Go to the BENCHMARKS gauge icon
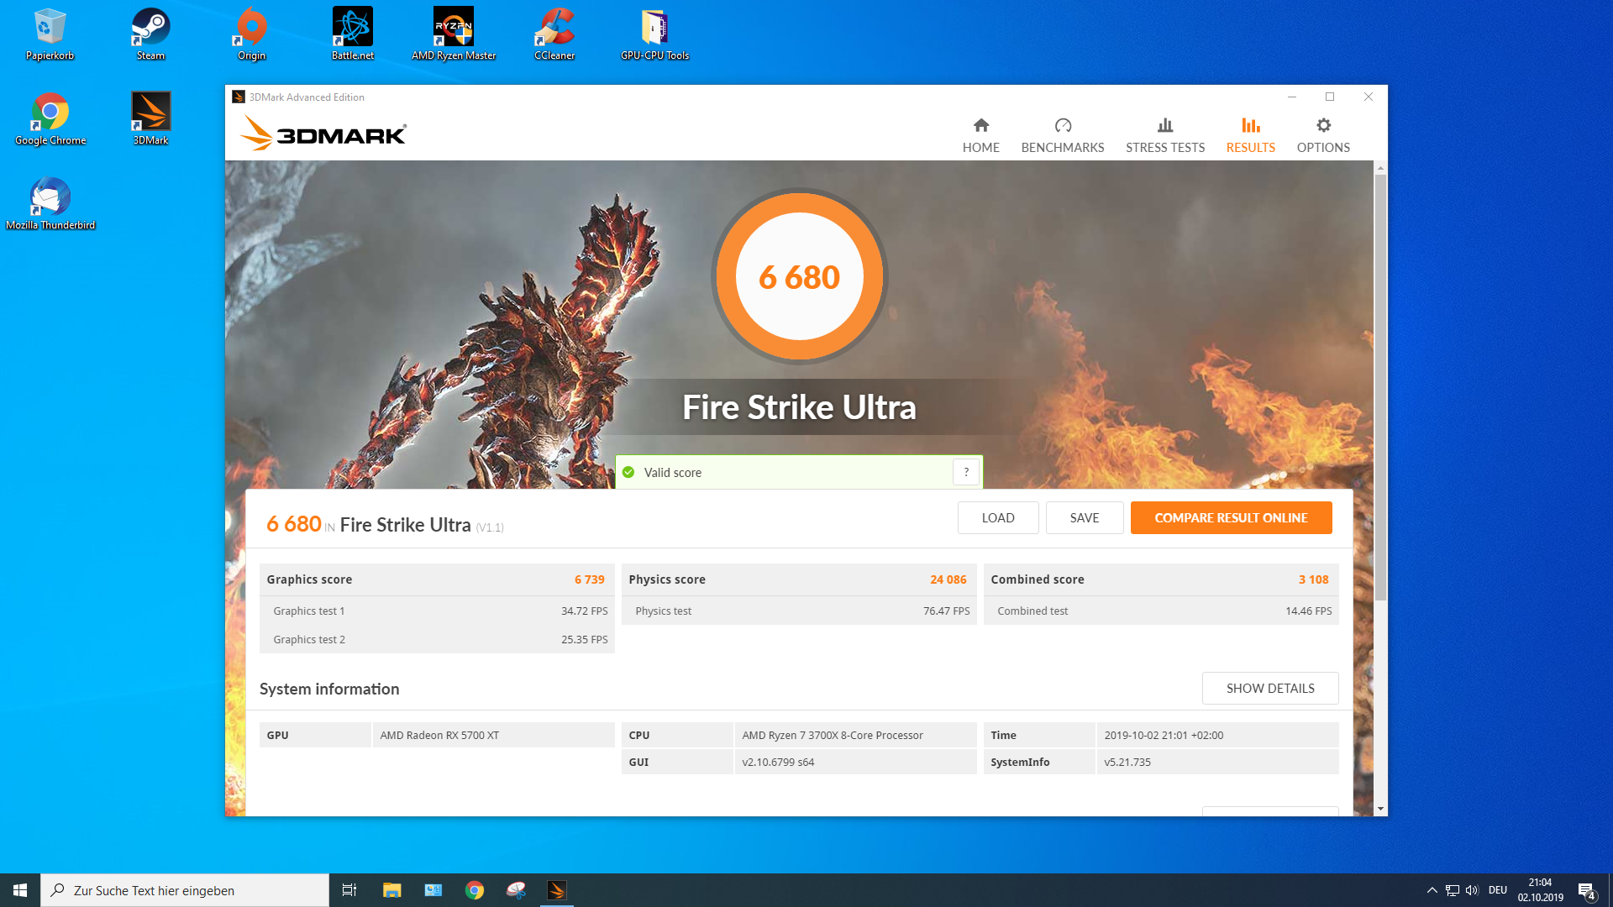 [x=1063, y=126]
